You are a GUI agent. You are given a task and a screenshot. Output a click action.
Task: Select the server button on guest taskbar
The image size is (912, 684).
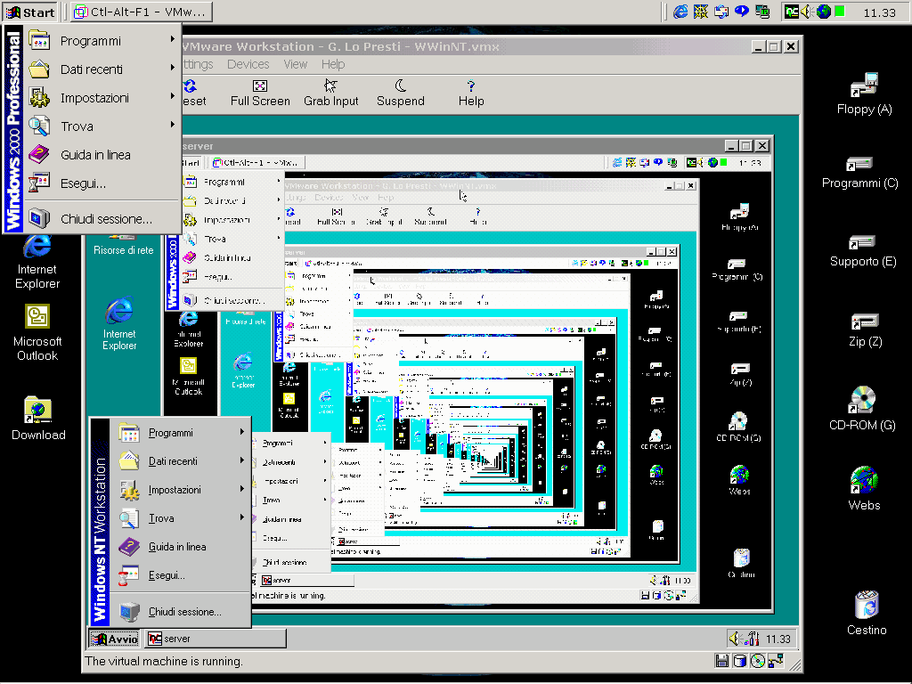(x=216, y=639)
